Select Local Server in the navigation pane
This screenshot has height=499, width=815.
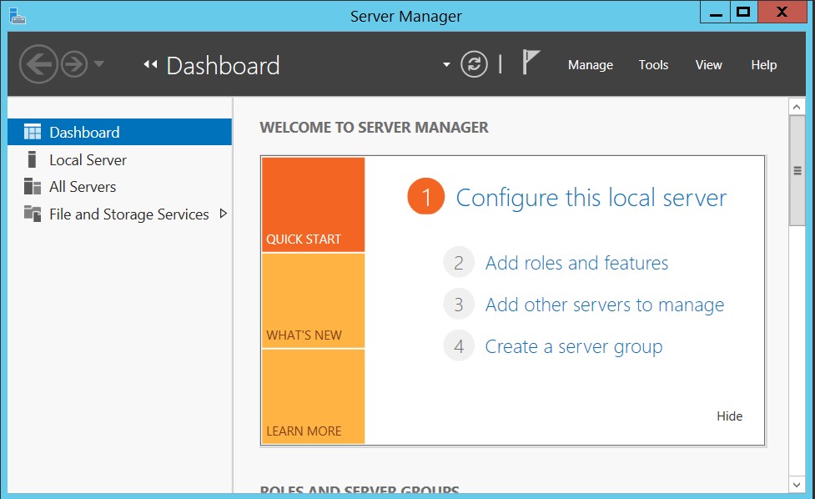pos(119,159)
